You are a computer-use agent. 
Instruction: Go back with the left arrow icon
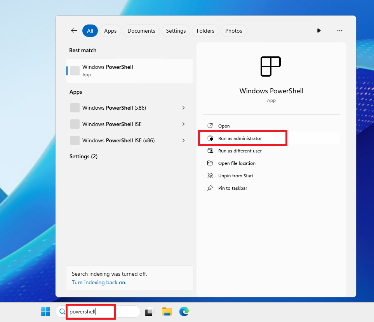click(74, 31)
